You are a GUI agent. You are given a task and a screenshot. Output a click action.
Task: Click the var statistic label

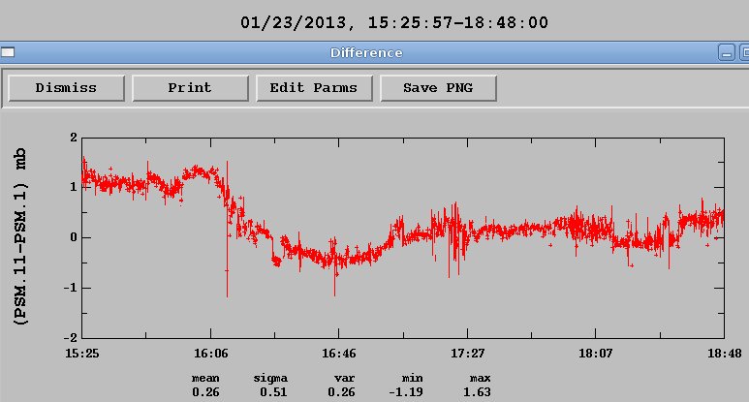[344, 378]
